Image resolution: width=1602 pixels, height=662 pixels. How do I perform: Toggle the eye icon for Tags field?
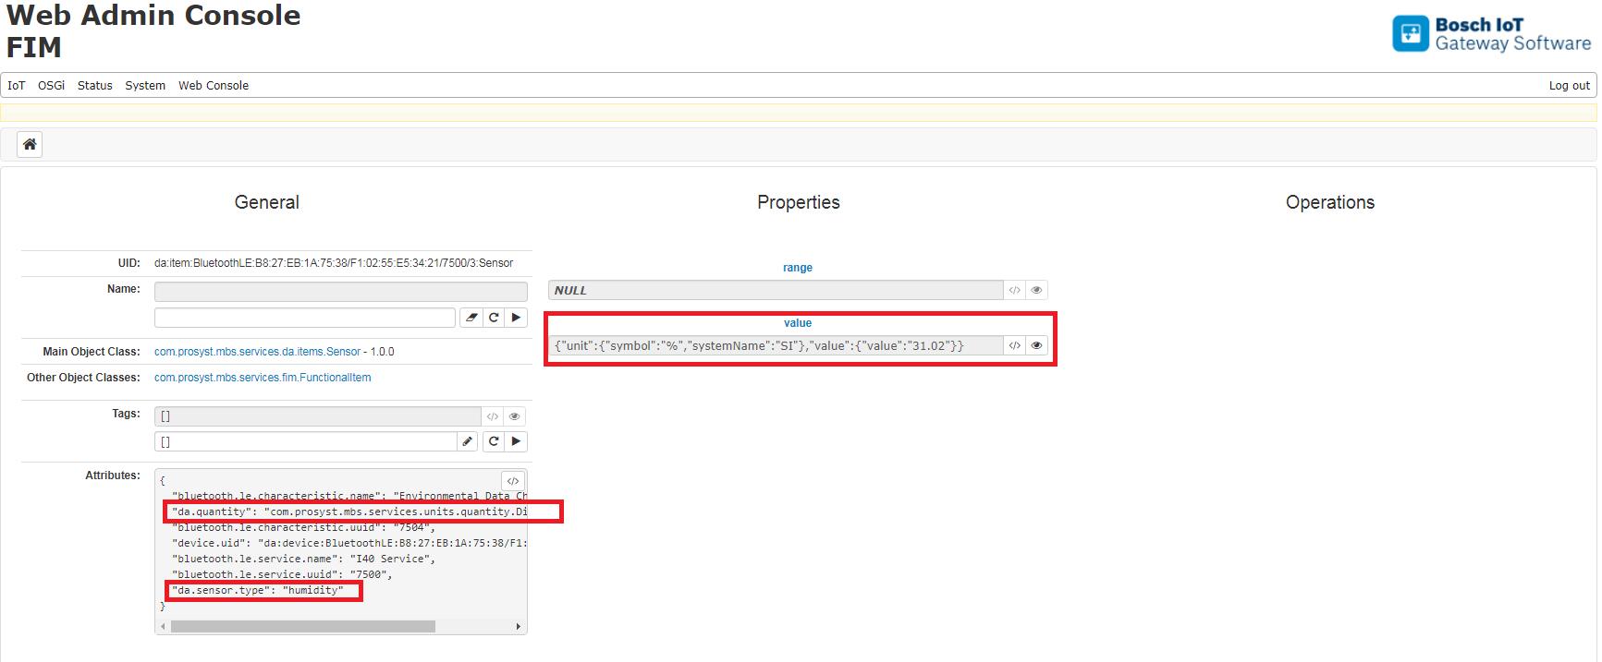coord(515,416)
